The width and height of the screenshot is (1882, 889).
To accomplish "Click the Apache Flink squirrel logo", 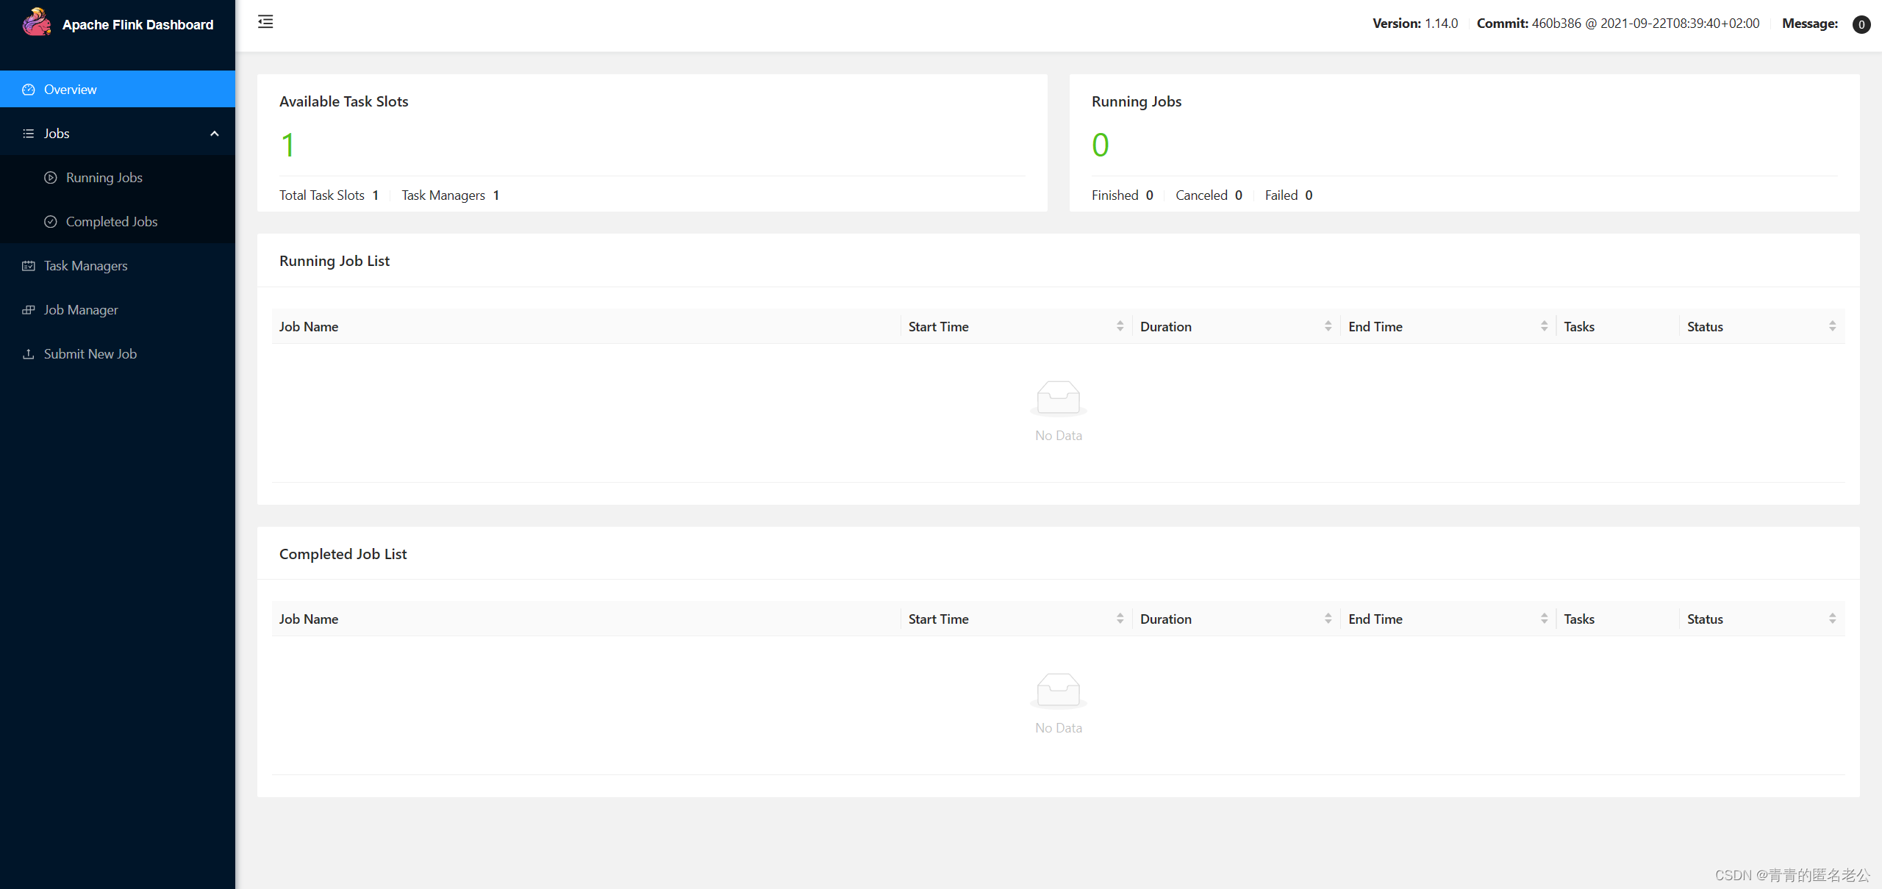I will [36, 23].
